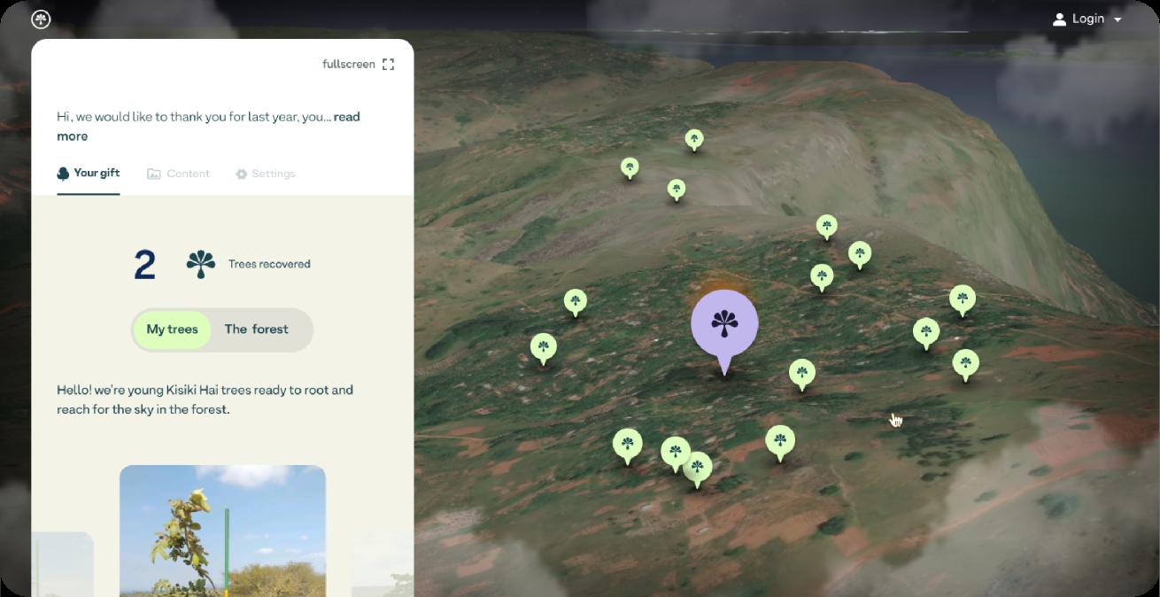Toggle to My trees view

[x=173, y=330]
